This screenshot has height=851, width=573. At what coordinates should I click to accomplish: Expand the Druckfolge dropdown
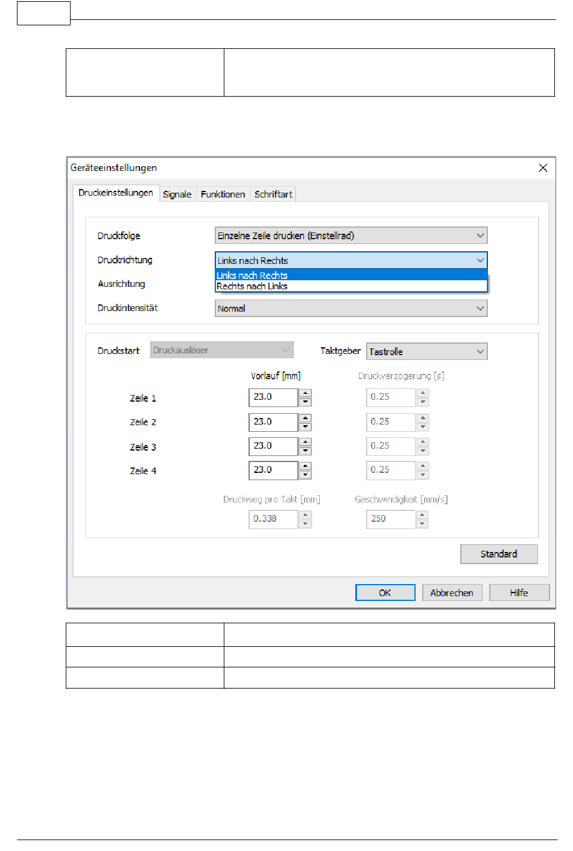[x=351, y=236]
